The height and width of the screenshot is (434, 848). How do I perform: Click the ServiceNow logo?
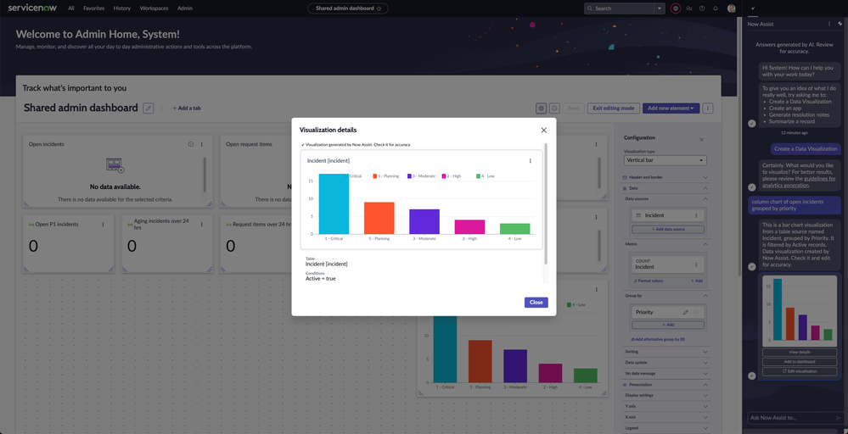click(34, 8)
